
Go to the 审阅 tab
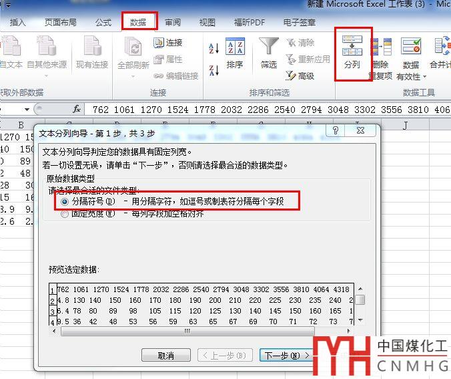pyautogui.click(x=173, y=22)
